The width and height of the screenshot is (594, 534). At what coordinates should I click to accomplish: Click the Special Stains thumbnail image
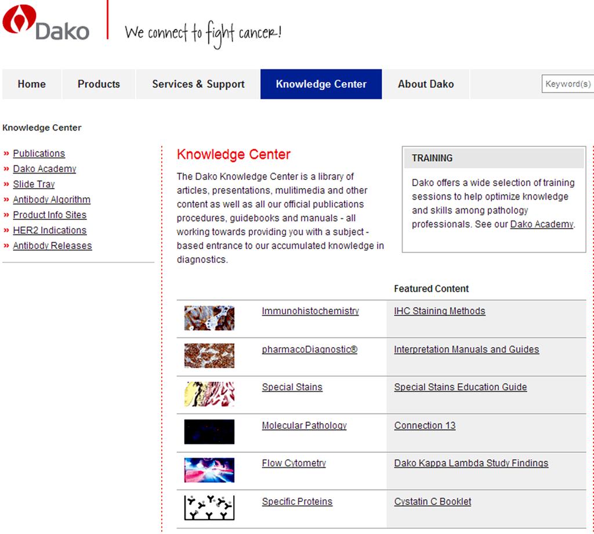(x=209, y=394)
